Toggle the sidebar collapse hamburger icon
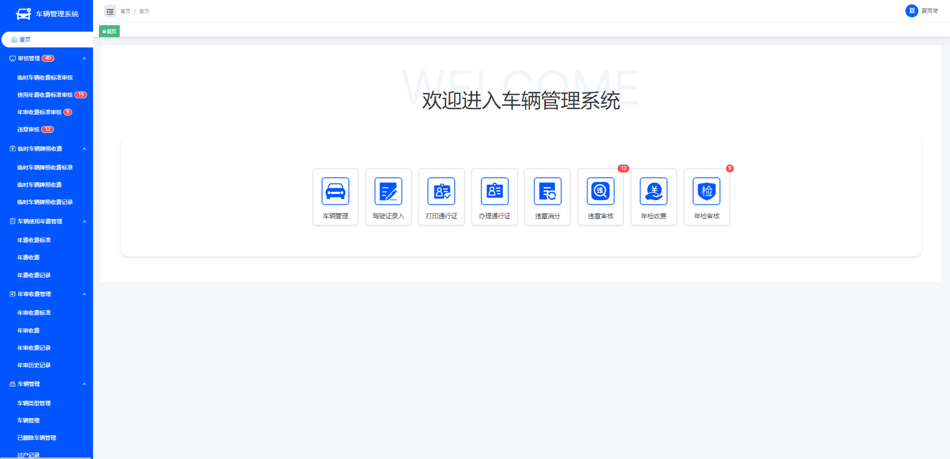This screenshot has width=950, height=459. tap(110, 11)
